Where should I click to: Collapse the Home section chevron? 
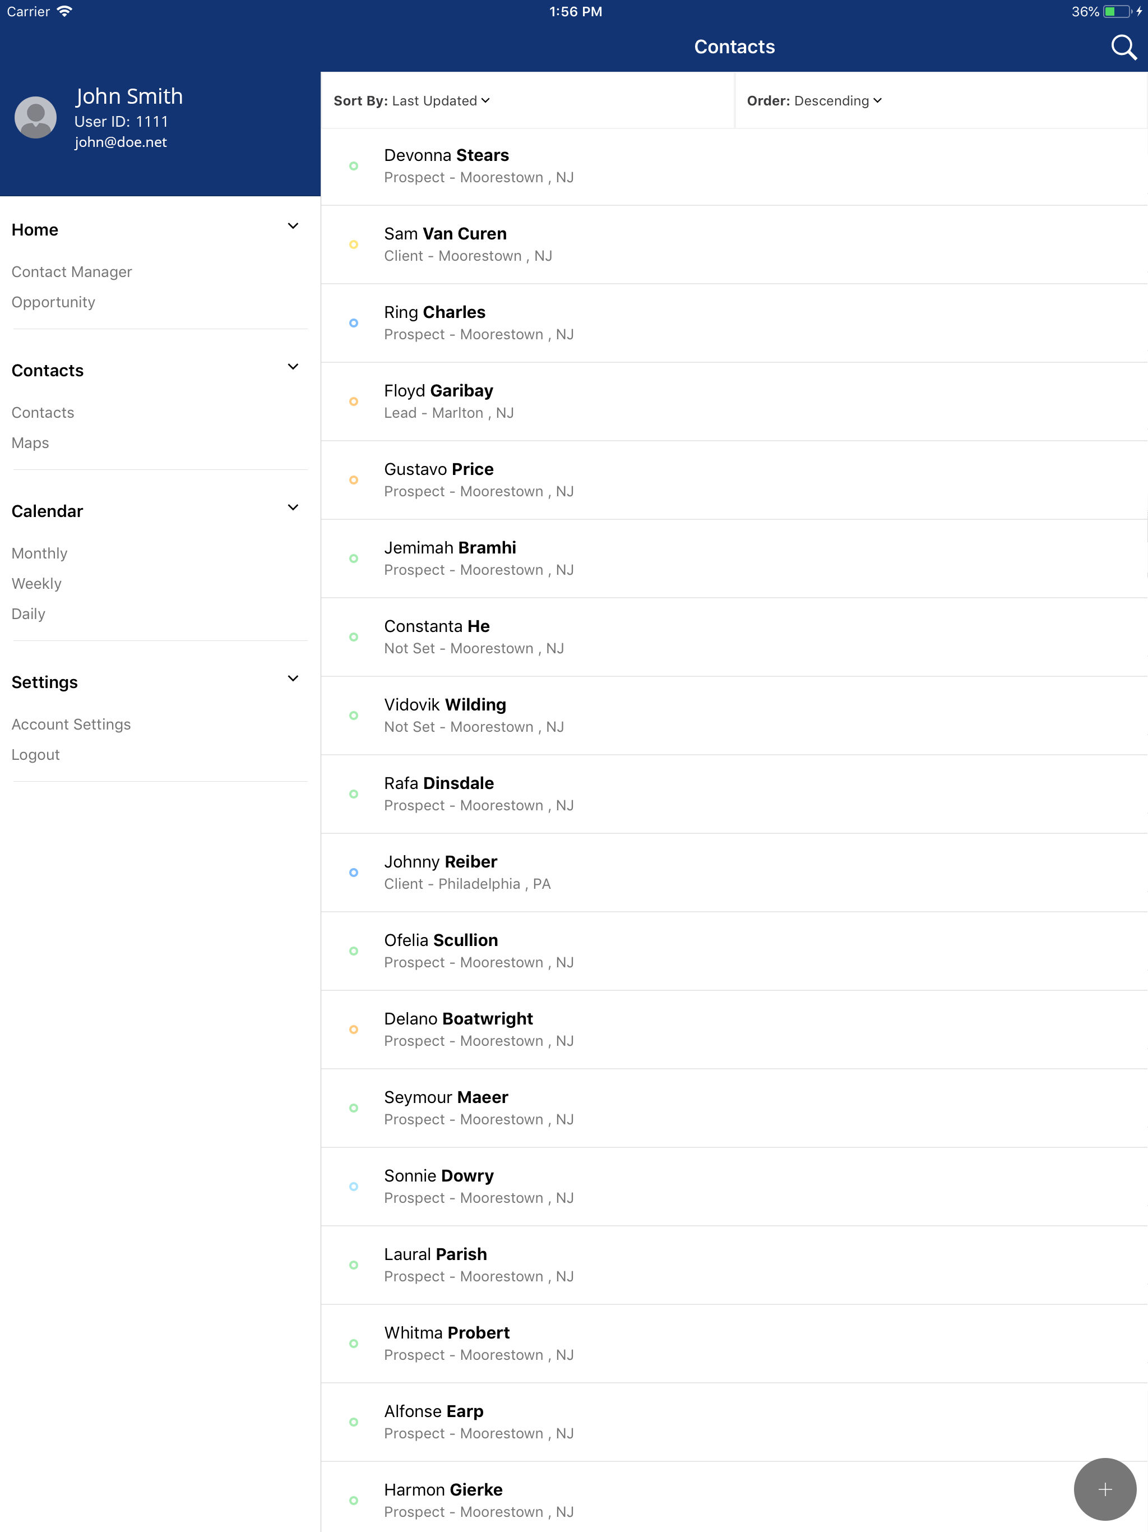pyautogui.click(x=293, y=226)
